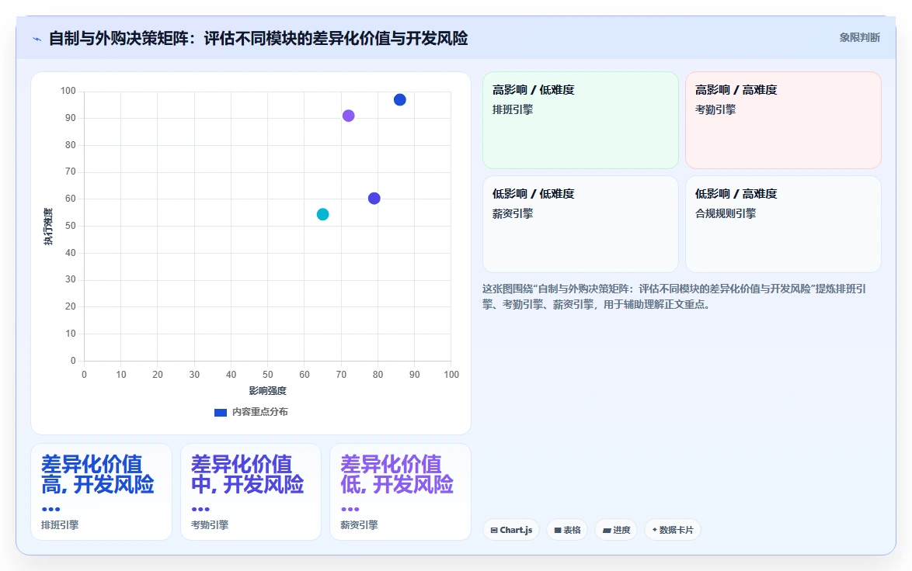Click 排班引擎 label in bottom card
The width and height of the screenshot is (912, 571).
pyautogui.click(x=60, y=525)
